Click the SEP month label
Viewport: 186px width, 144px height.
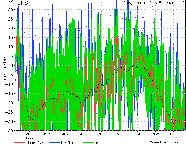click(119, 134)
